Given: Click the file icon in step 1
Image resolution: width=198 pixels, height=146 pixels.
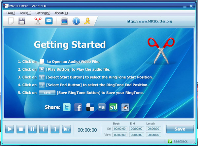Looking at the screenshot, I should pos(42,61).
